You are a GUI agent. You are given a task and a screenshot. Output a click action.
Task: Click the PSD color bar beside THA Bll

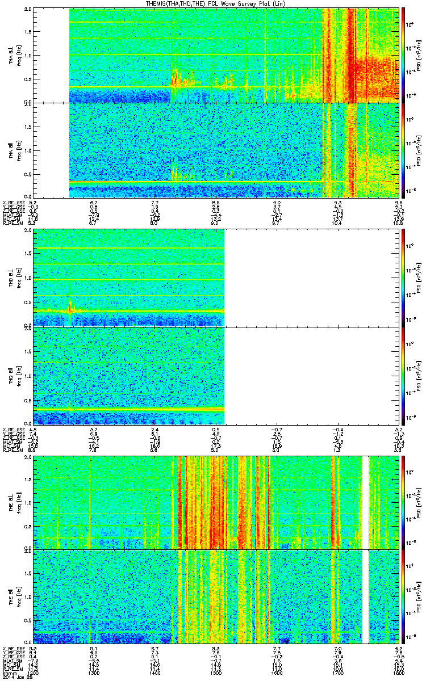click(403, 150)
